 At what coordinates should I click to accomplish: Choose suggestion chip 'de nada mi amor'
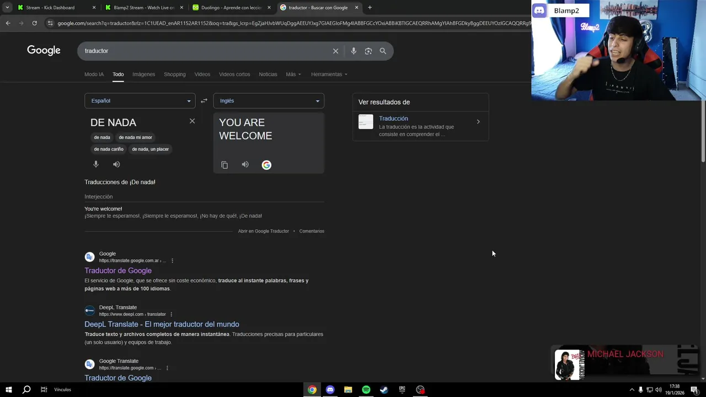135,137
